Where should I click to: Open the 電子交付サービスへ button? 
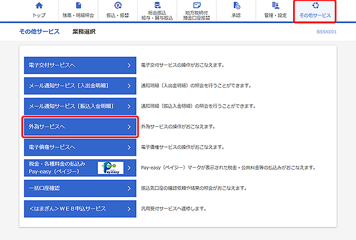coord(80,65)
